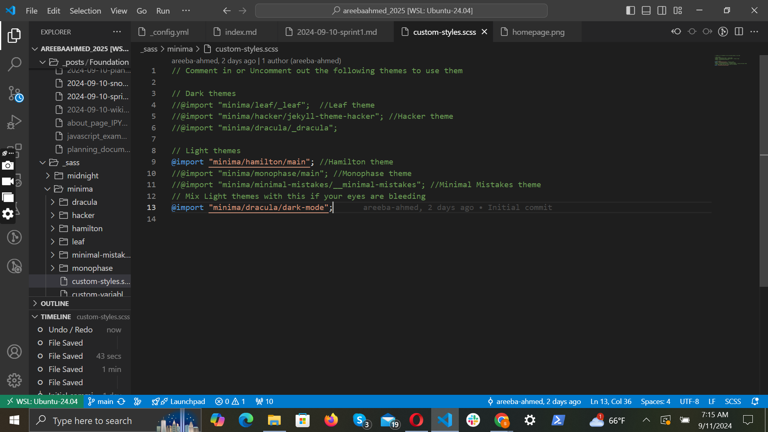Open the File menu
768x432 pixels.
click(32, 11)
